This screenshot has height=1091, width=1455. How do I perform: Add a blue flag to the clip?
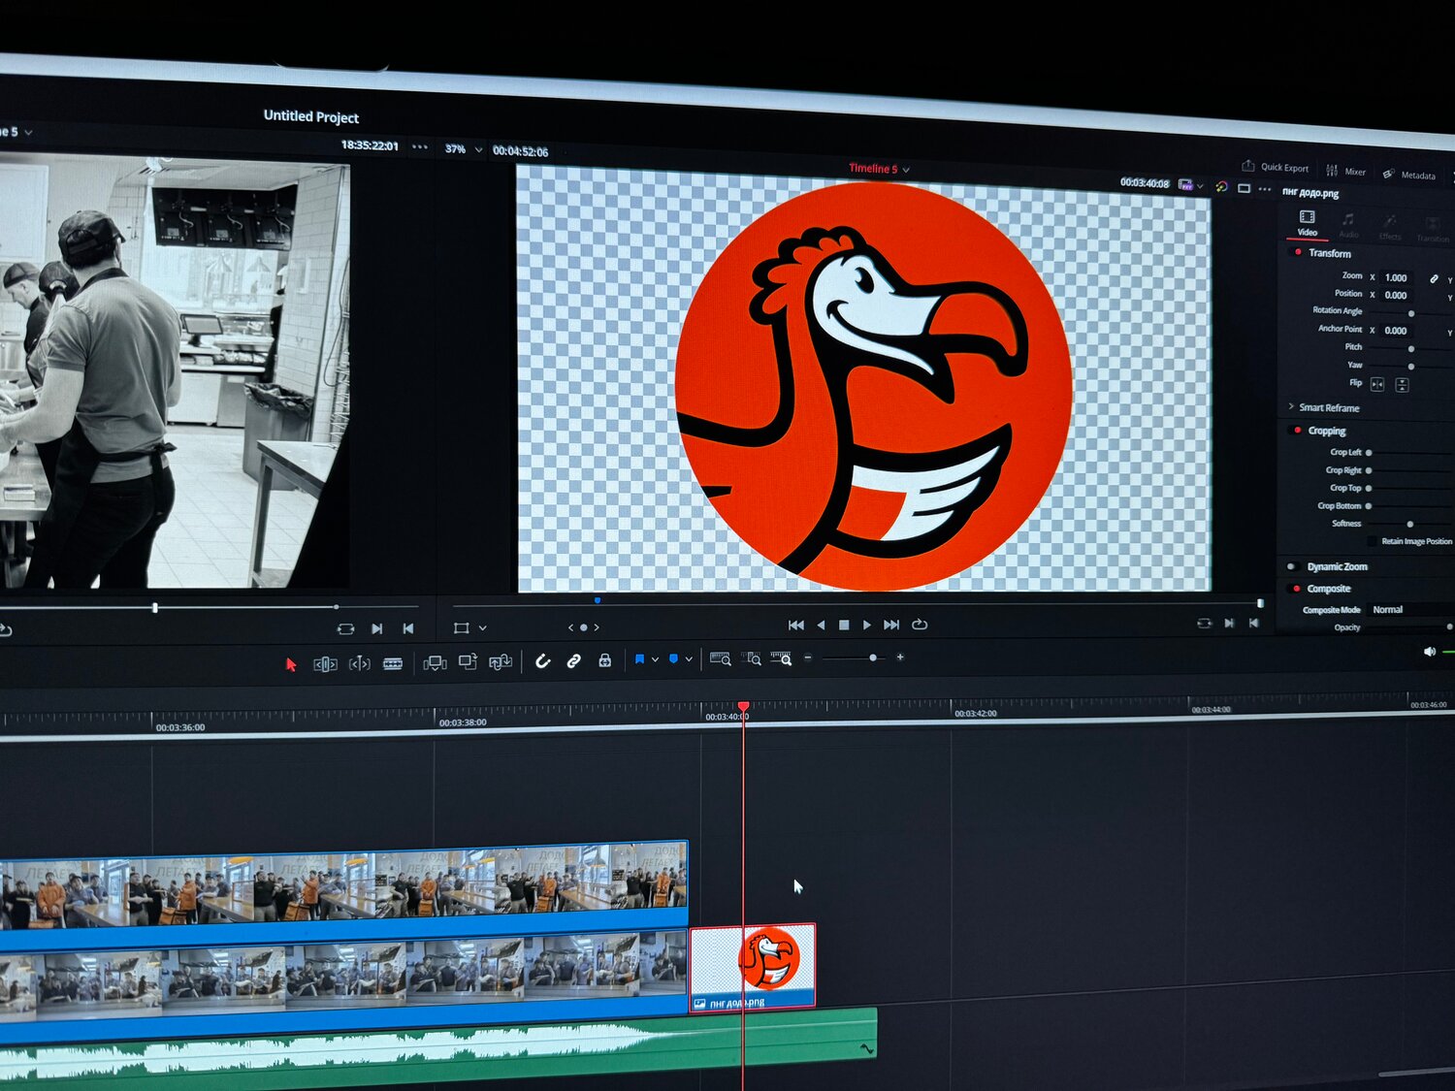[x=639, y=659]
